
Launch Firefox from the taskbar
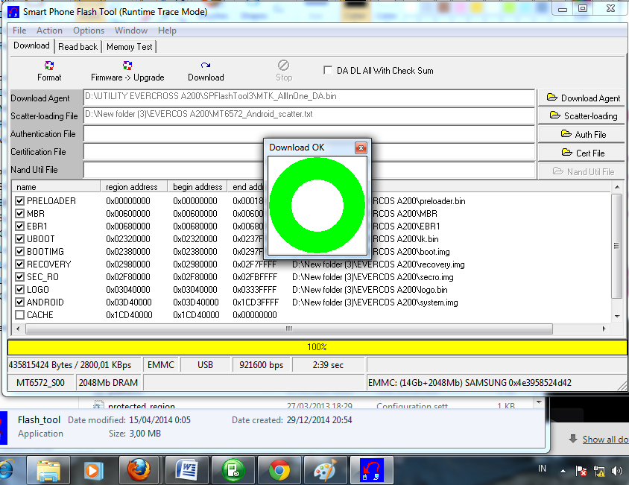(140, 470)
